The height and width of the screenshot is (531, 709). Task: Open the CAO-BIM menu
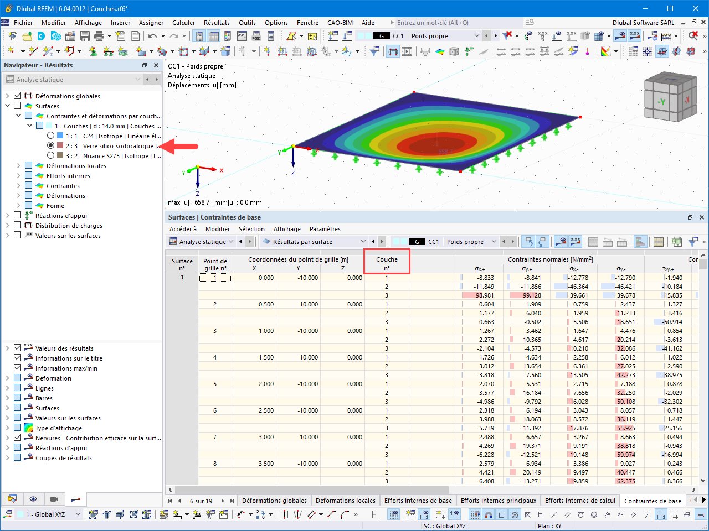(x=340, y=23)
